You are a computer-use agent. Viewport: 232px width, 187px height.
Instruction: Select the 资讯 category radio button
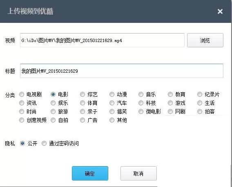click(22, 103)
